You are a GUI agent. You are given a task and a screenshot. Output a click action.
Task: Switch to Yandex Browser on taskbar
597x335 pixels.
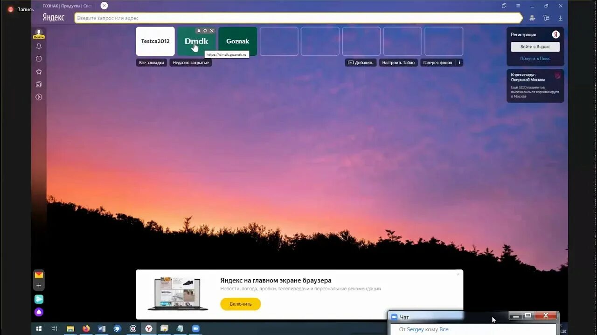[x=148, y=328]
